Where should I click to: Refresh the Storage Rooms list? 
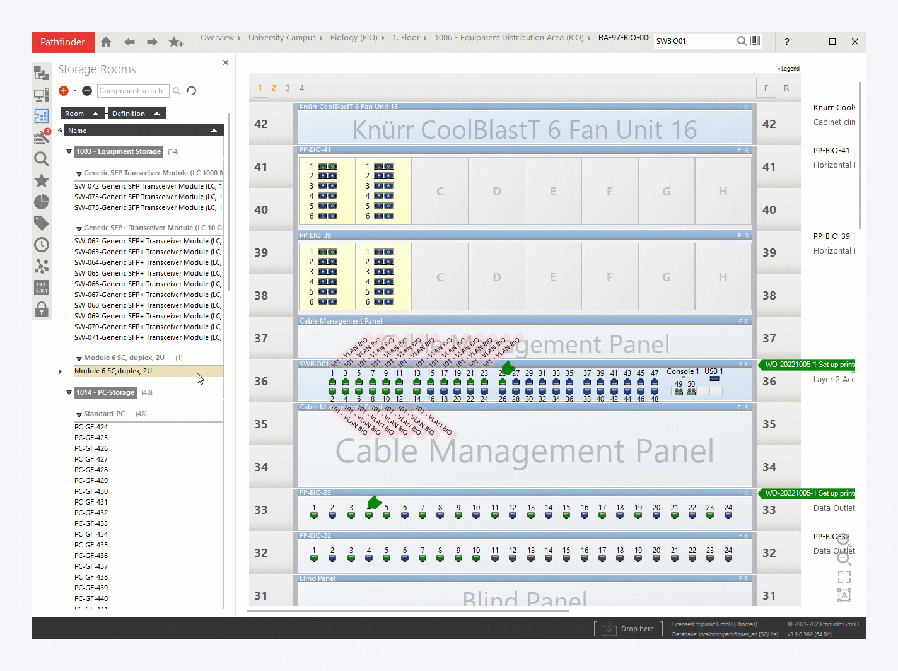point(192,91)
